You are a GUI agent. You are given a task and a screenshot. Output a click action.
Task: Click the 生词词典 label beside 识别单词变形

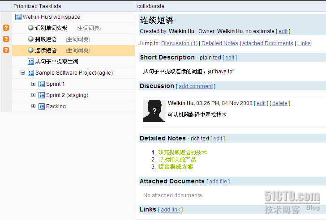pyautogui.click(x=89, y=28)
